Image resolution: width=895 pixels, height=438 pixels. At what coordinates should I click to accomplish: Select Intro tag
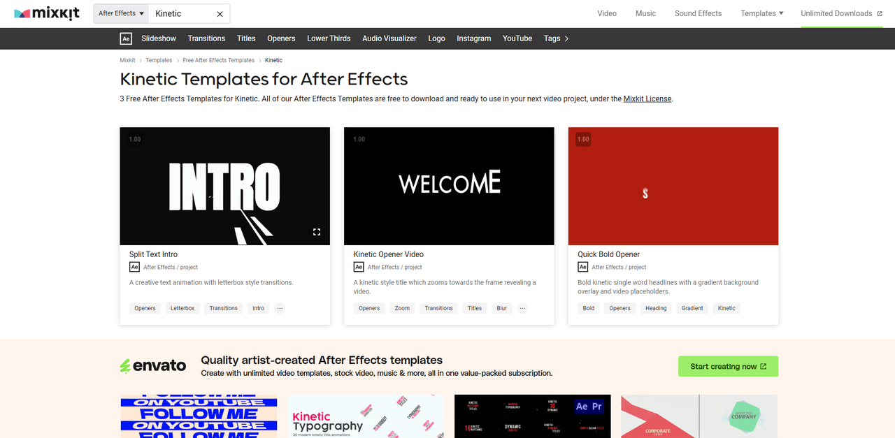[x=259, y=308]
